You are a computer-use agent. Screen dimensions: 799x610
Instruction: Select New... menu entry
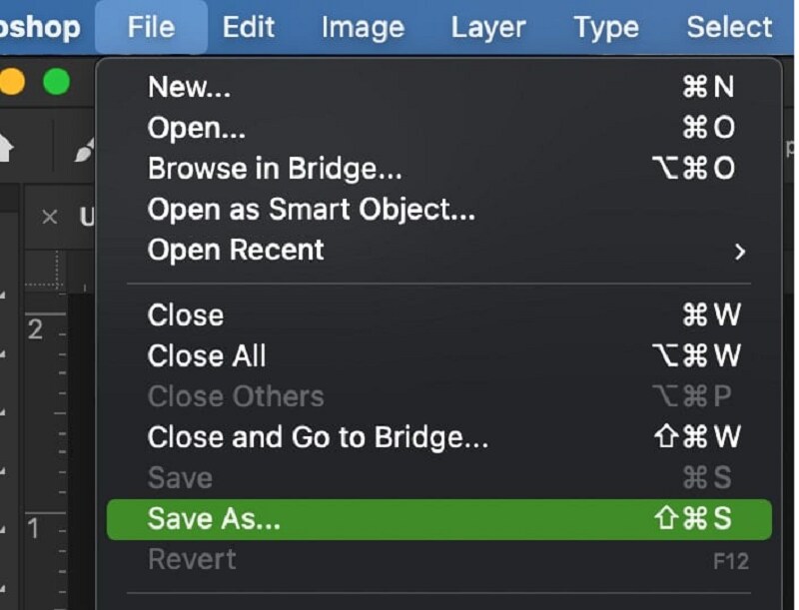click(189, 87)
